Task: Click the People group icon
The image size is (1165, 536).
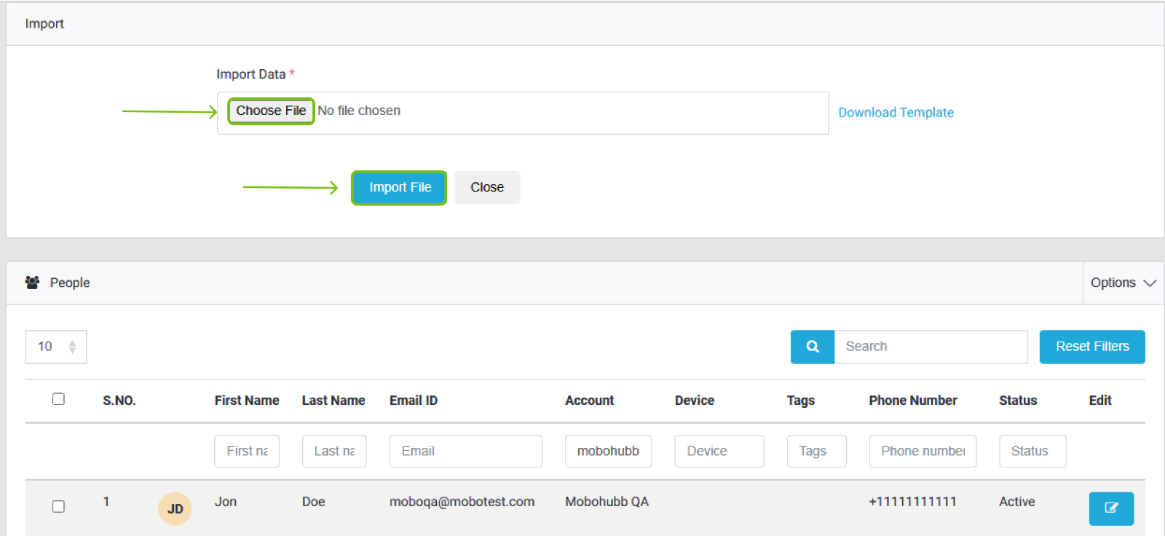Action: (x=32, y=283)
